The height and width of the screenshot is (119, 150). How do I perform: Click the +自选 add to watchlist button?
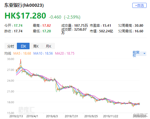click(139, 5)
